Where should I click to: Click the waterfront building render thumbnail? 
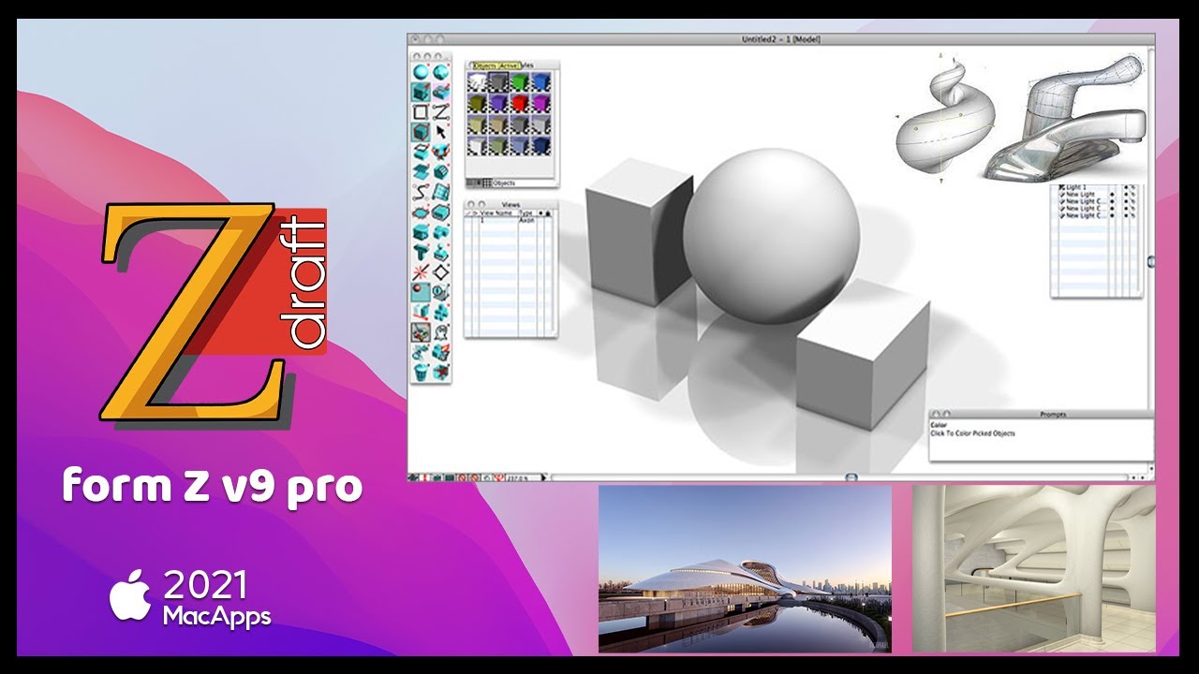click(x=745, y=568)
